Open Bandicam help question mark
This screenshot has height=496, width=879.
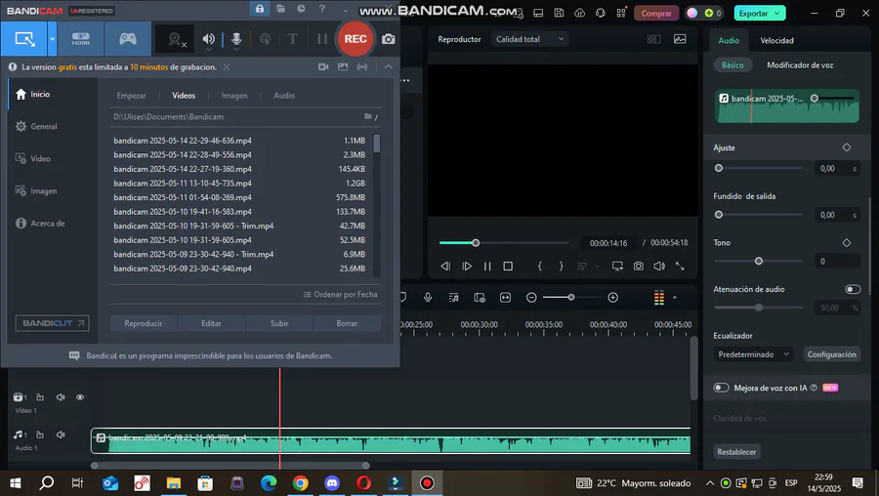coord(321,9)
